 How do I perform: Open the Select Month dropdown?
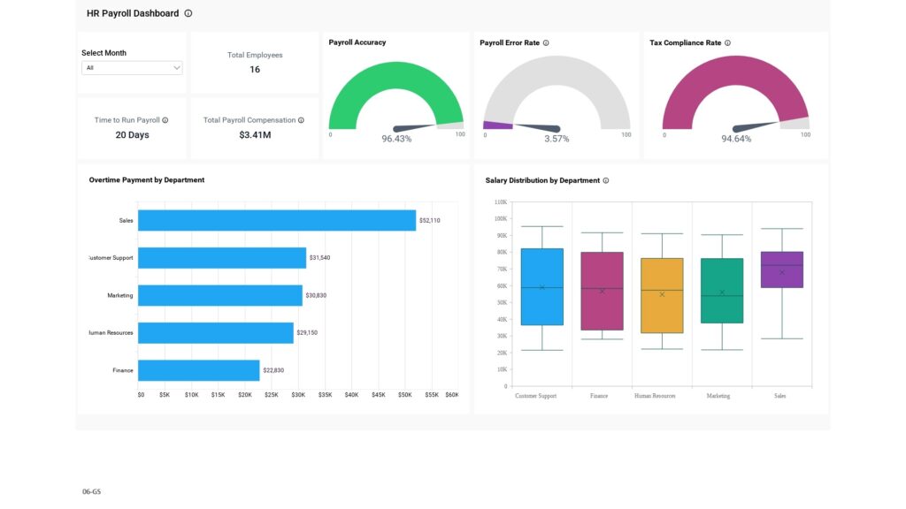click(x=132, y=68)
